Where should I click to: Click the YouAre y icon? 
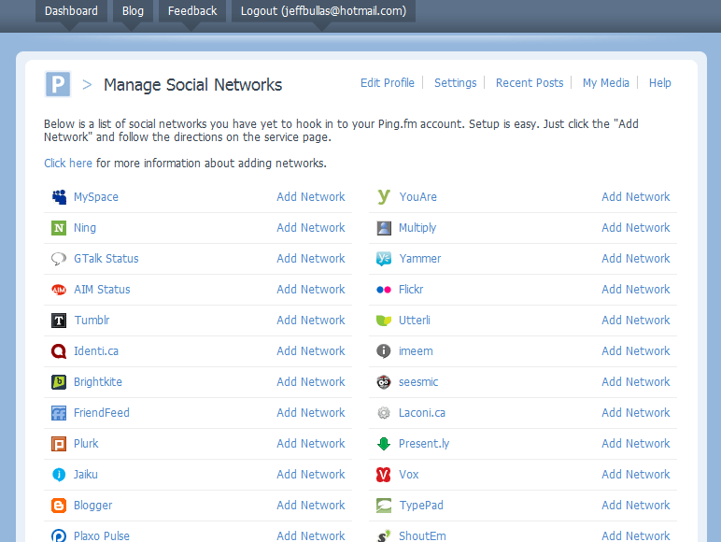[x=384, y=197]
